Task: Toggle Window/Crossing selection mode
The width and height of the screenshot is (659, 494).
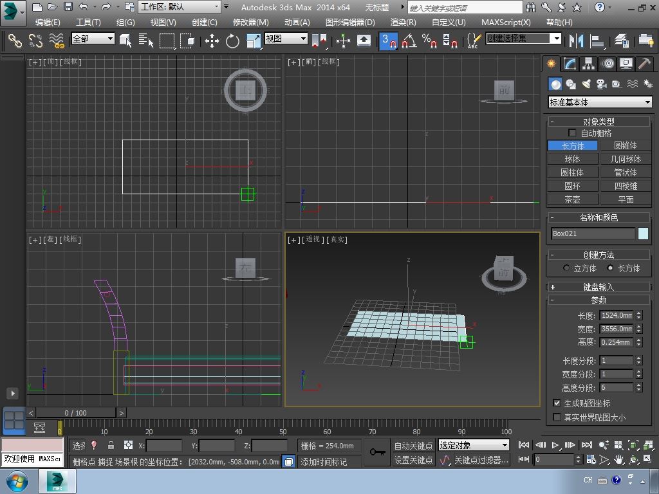Action: 187,41
